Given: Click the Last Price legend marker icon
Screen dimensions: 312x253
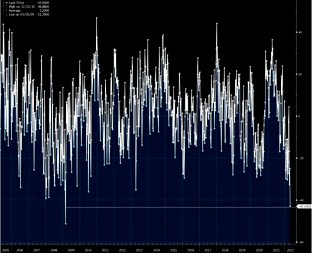Looking at the screenshot, I should [x=6, y=3].
